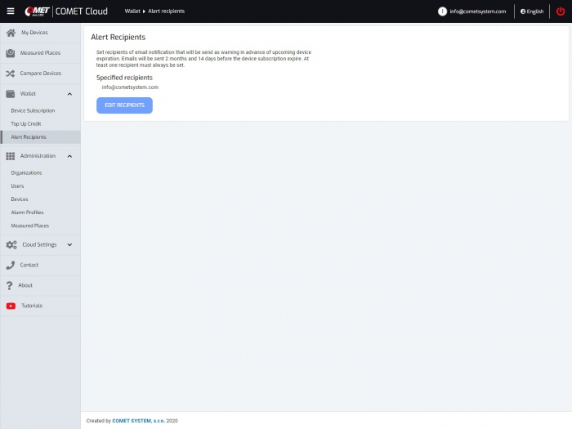Open the English language selector
Screen dimensions: 572x429
point(532,11)
